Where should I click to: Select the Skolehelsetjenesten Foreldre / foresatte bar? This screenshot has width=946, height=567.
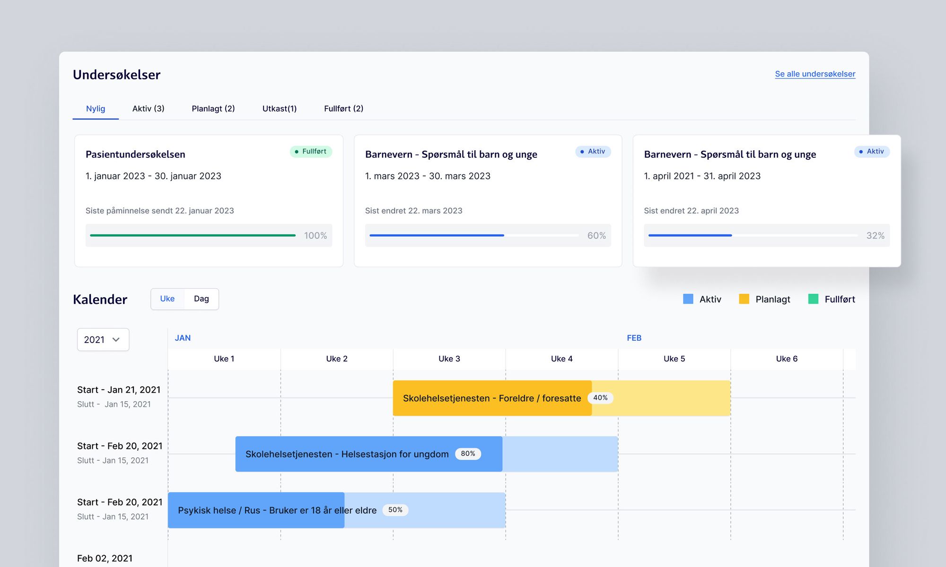coord(492,398)
